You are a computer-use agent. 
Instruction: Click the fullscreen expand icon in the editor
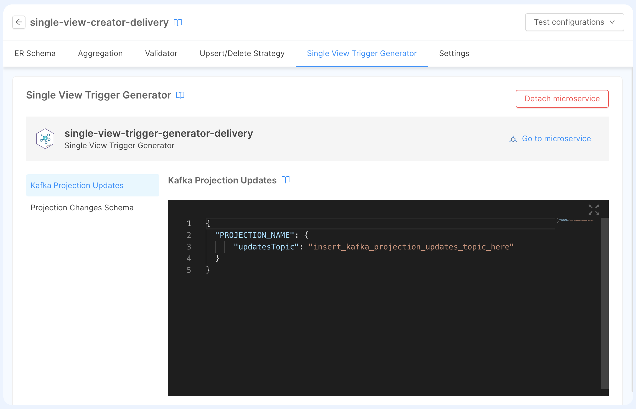click(x=594, y=210)
